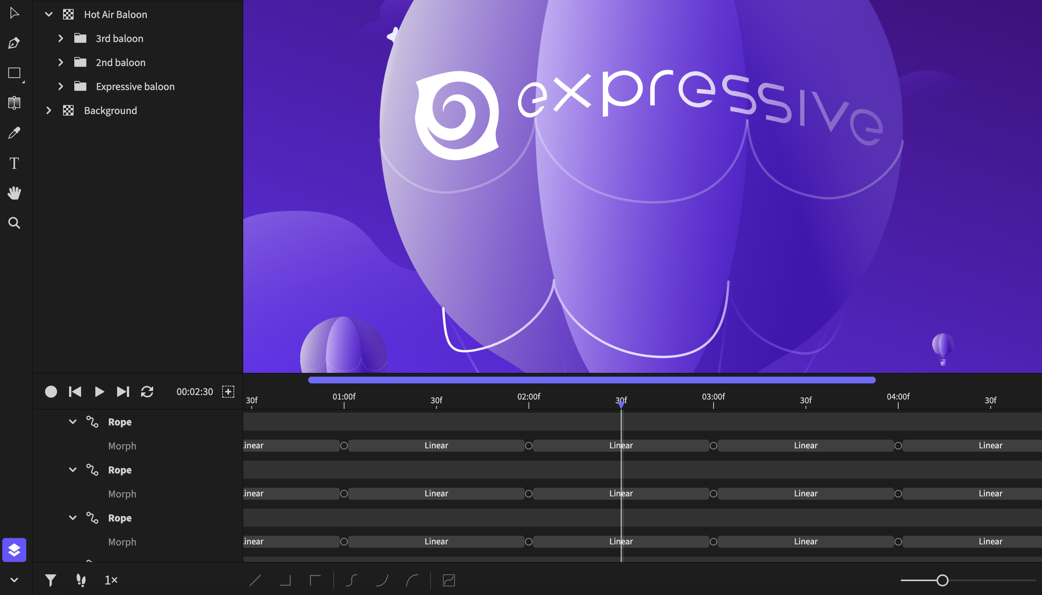1042x595 pixels.
Task: Apply Ease In curve icon
Action: click(x=382, y=580)
